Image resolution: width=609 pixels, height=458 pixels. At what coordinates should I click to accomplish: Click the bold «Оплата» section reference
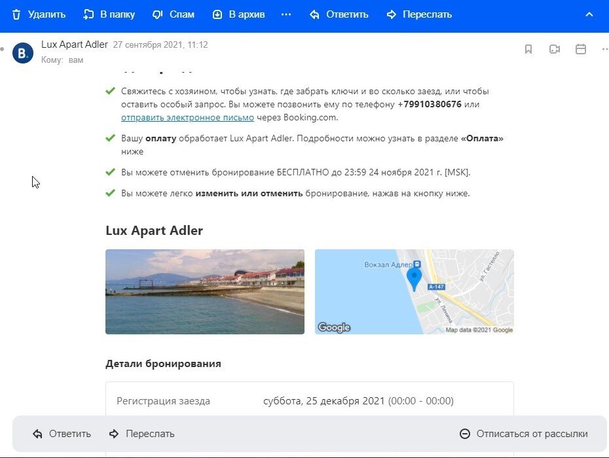(482, 139)
